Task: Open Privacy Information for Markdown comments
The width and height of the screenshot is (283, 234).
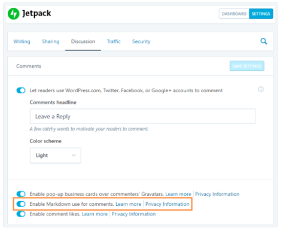Action: pos(168,204)
